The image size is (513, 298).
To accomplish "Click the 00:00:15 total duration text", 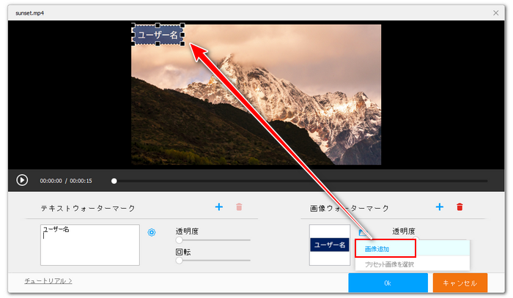I will (x=81, y=181).
